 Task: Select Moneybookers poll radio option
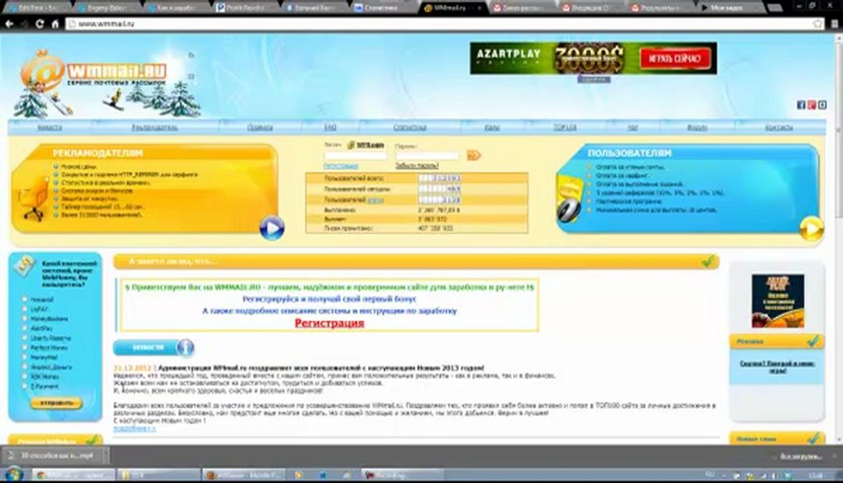coord(25,319)
